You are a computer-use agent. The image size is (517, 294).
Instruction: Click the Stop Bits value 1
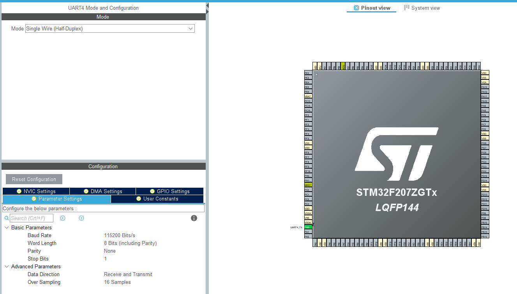tap(105, 259)
